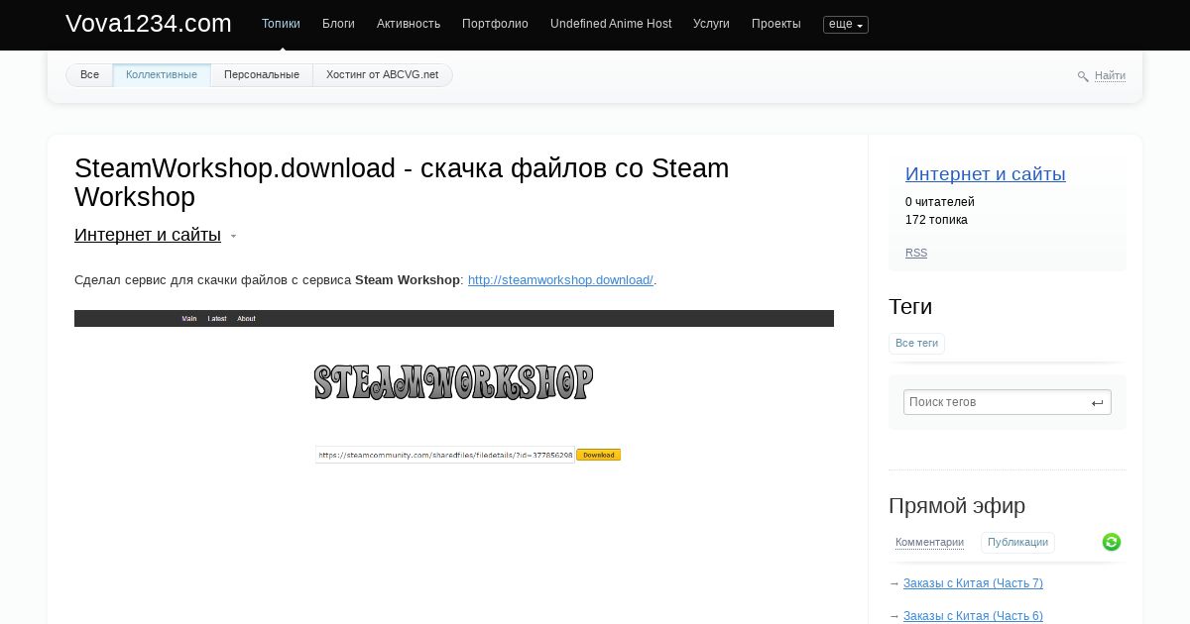Image resolution: width=1190 pixels, height=624 pixels.
Task: Click the post title 'SteamWorkshop.download - скачка файлов'
Action: click(402, 182)
